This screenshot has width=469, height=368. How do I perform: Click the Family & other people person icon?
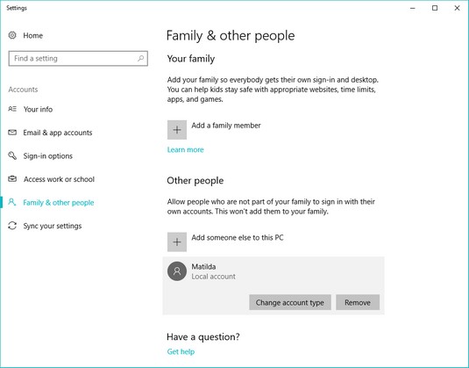point(12,202)
